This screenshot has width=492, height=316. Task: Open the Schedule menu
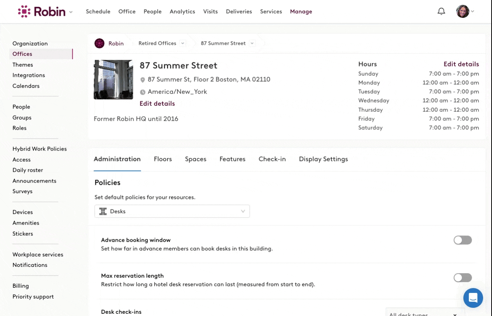tap(98, 12)
